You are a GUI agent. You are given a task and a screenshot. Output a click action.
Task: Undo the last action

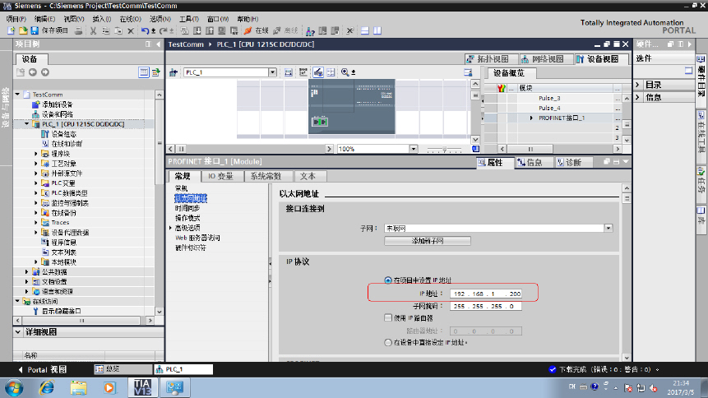point(145,30)
